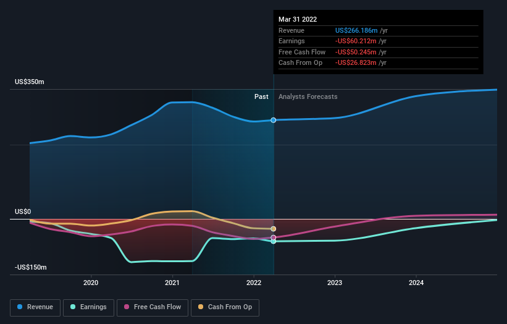Toggle the Free Cash Flow legend button
The height and width of the screenshot is (324, 507).
153,307
